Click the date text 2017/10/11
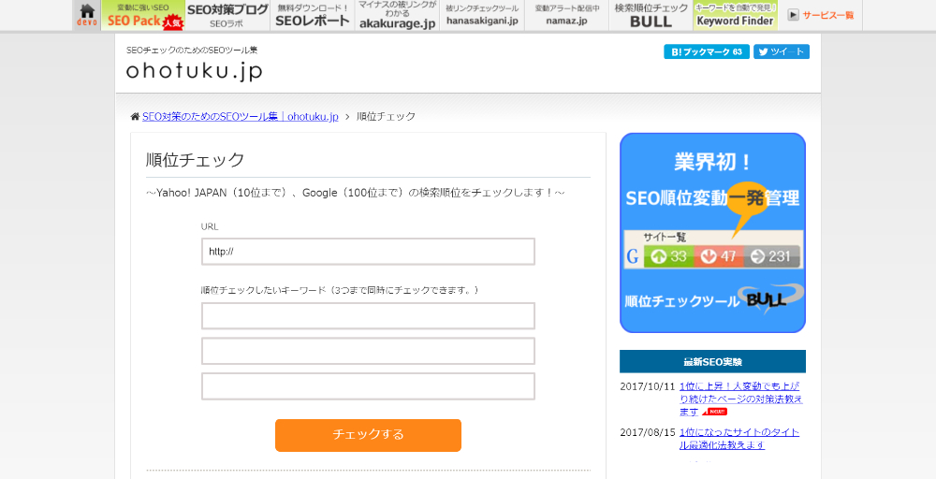Screen dimensions: 936x479 click(647, 386)
